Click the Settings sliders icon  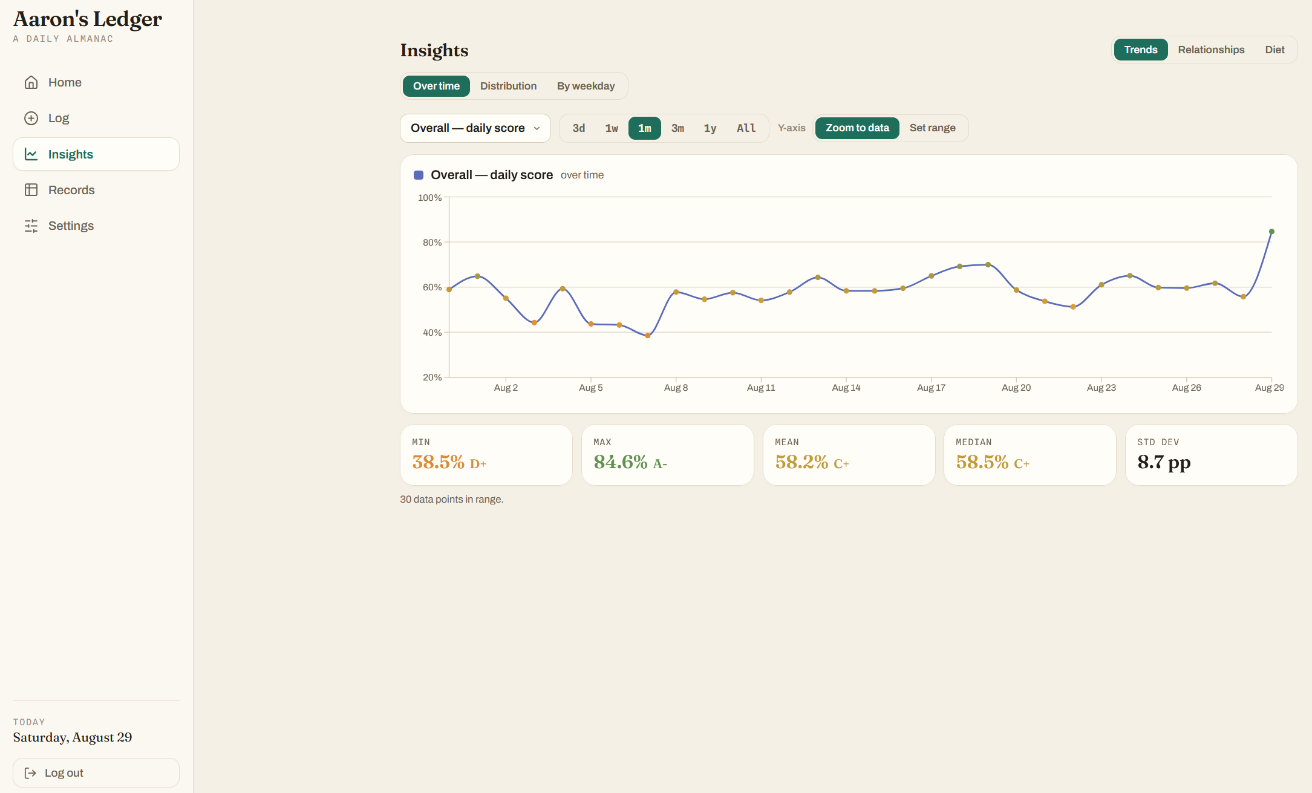pyautogui.click(x=31, y=226)
